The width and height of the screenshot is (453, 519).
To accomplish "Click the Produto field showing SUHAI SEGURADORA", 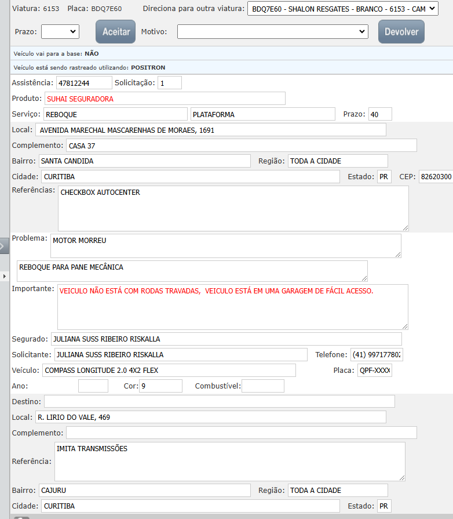I will 165,99.
